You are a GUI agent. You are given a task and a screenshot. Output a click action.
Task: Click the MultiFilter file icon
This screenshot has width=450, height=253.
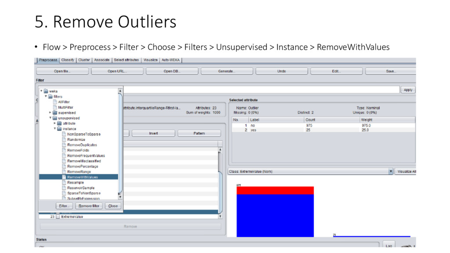click(55, 107)
